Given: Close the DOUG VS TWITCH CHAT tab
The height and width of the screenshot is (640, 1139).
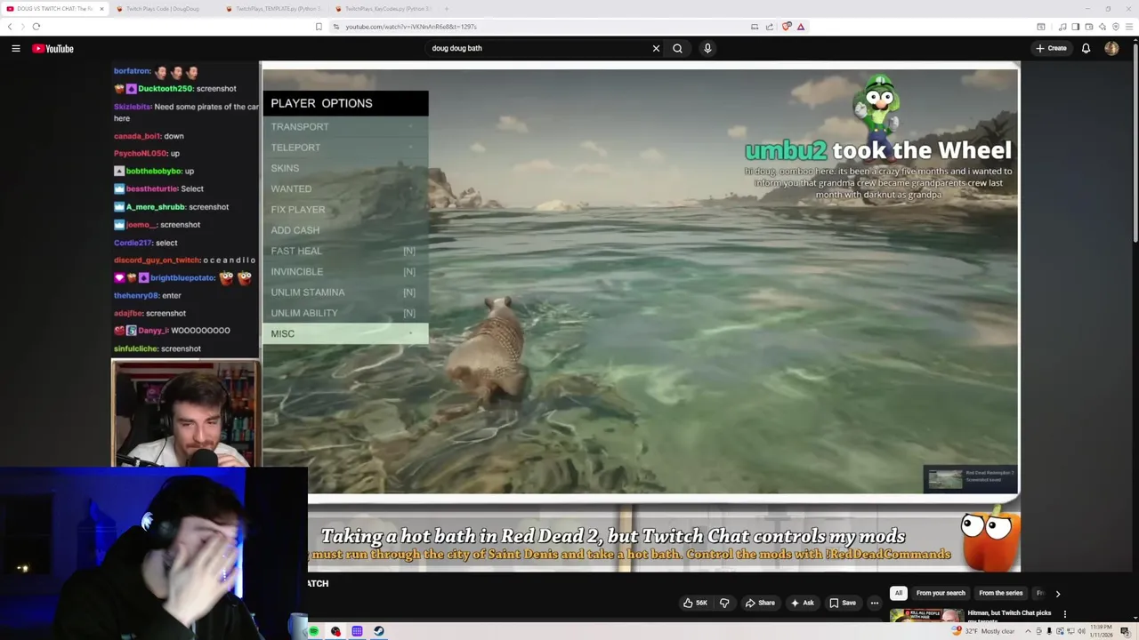Looking at the screenshot, I should pos(101,9).
